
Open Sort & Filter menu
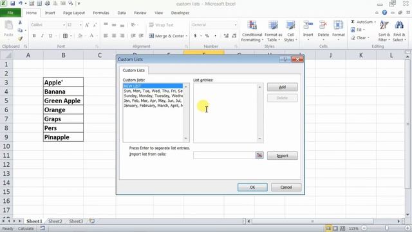[x=384, y=31]
